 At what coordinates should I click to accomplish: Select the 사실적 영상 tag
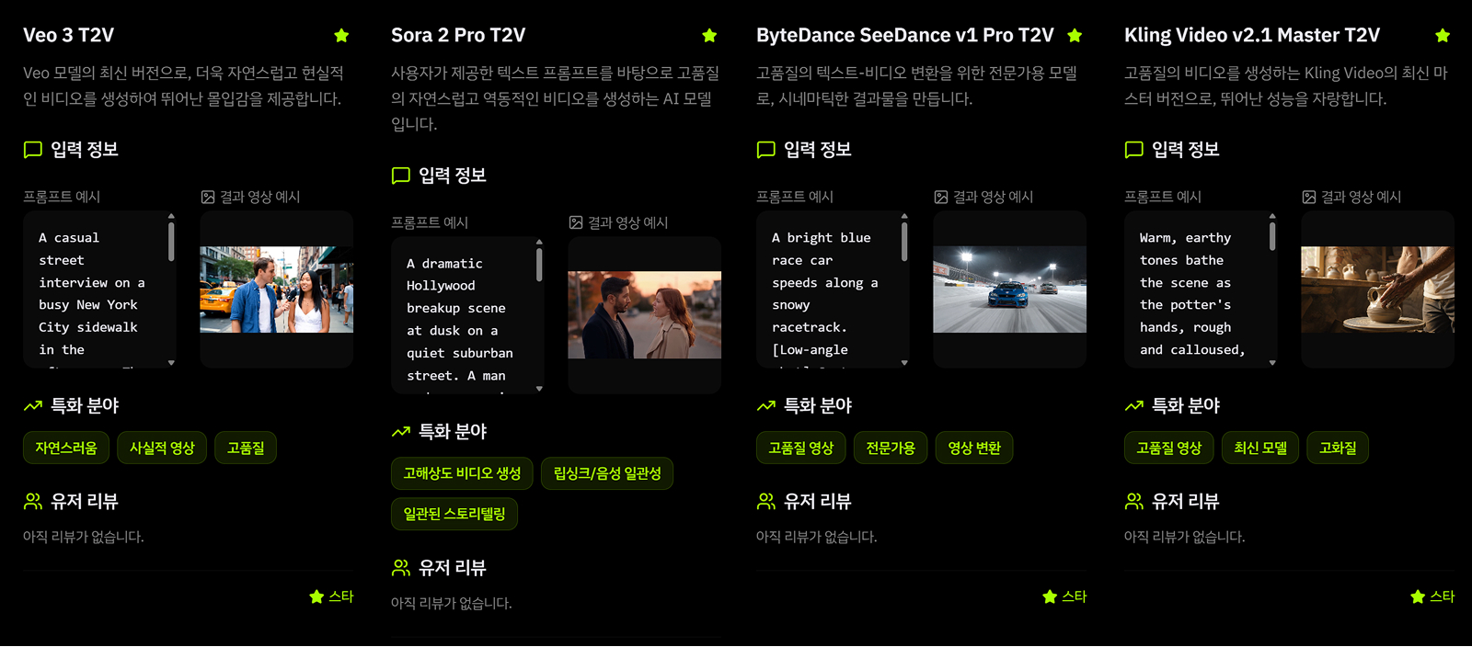(x=162, y=448)
